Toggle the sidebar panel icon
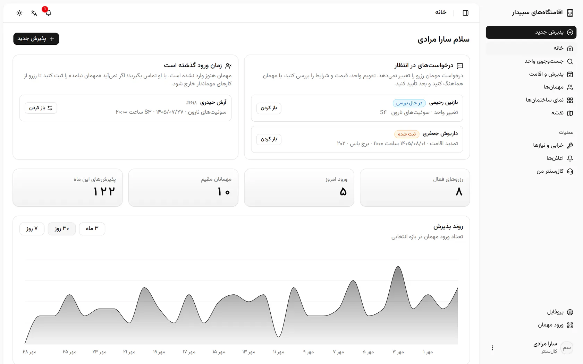 pos(466,13)
